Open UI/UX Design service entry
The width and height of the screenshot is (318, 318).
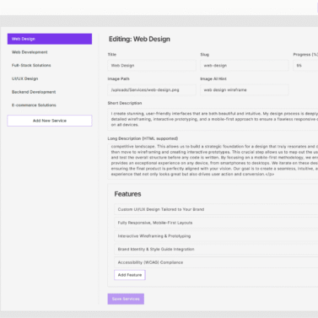point(50,78)
